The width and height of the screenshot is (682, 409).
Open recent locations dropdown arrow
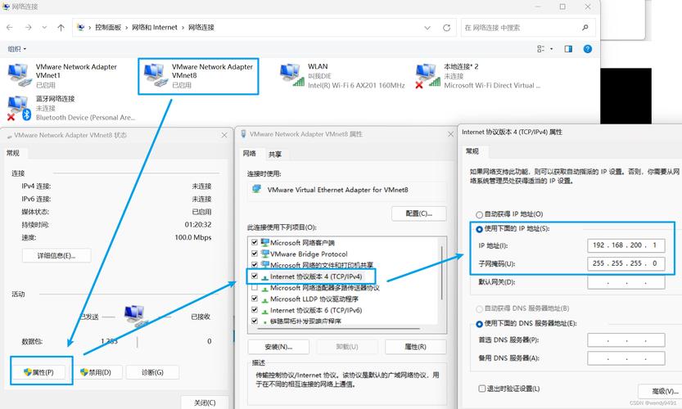44,27
